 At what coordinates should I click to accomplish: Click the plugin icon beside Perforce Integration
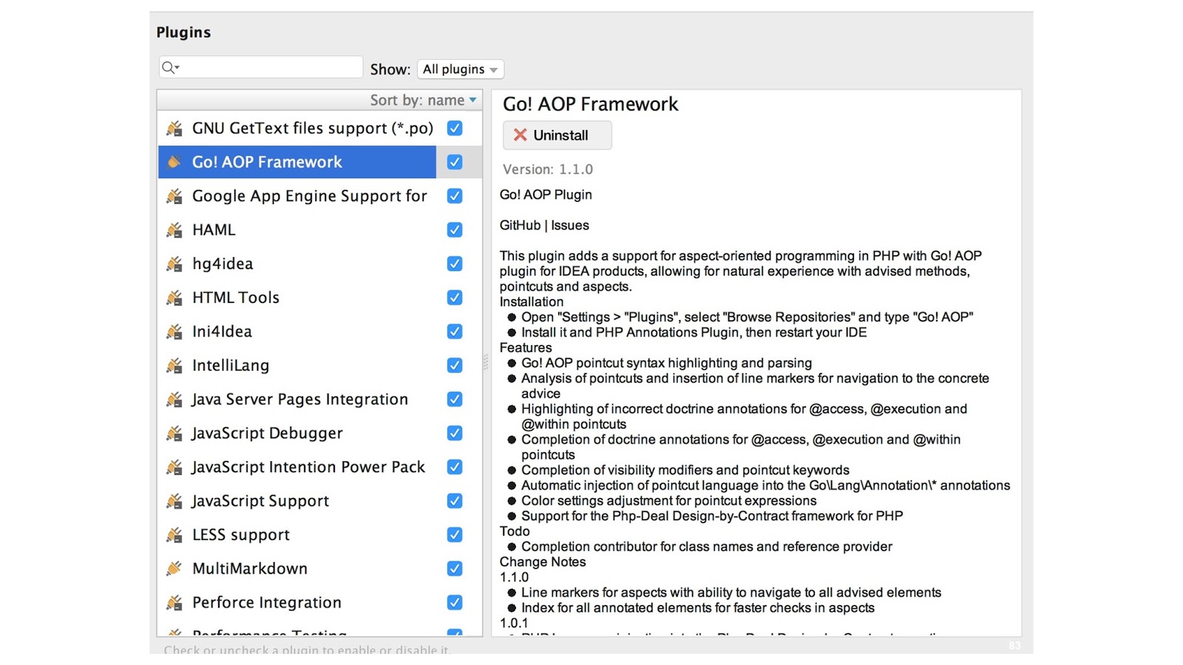click(174, 603)
